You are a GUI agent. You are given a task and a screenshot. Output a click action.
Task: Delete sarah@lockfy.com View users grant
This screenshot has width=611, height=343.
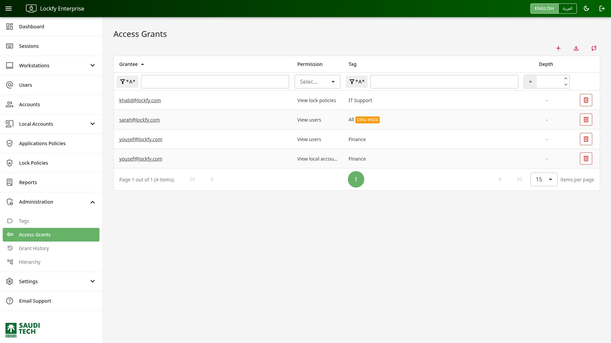(x=586, y=120)
